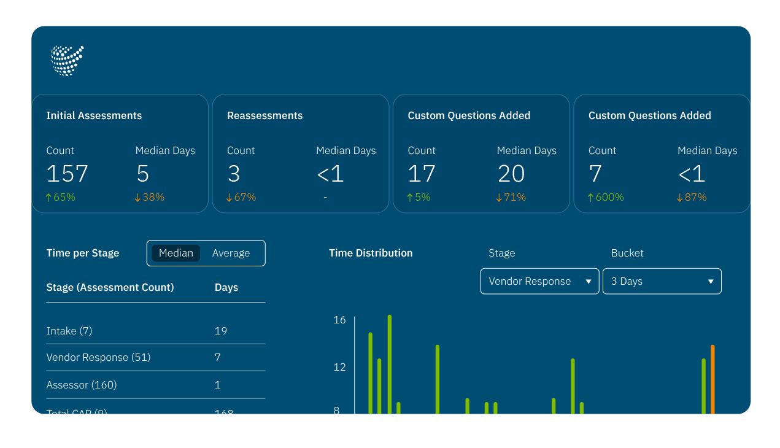Open the Initial Assessments card
This screenshot has width=780, height=448.
pyautogui.click(x=120, y=153)
